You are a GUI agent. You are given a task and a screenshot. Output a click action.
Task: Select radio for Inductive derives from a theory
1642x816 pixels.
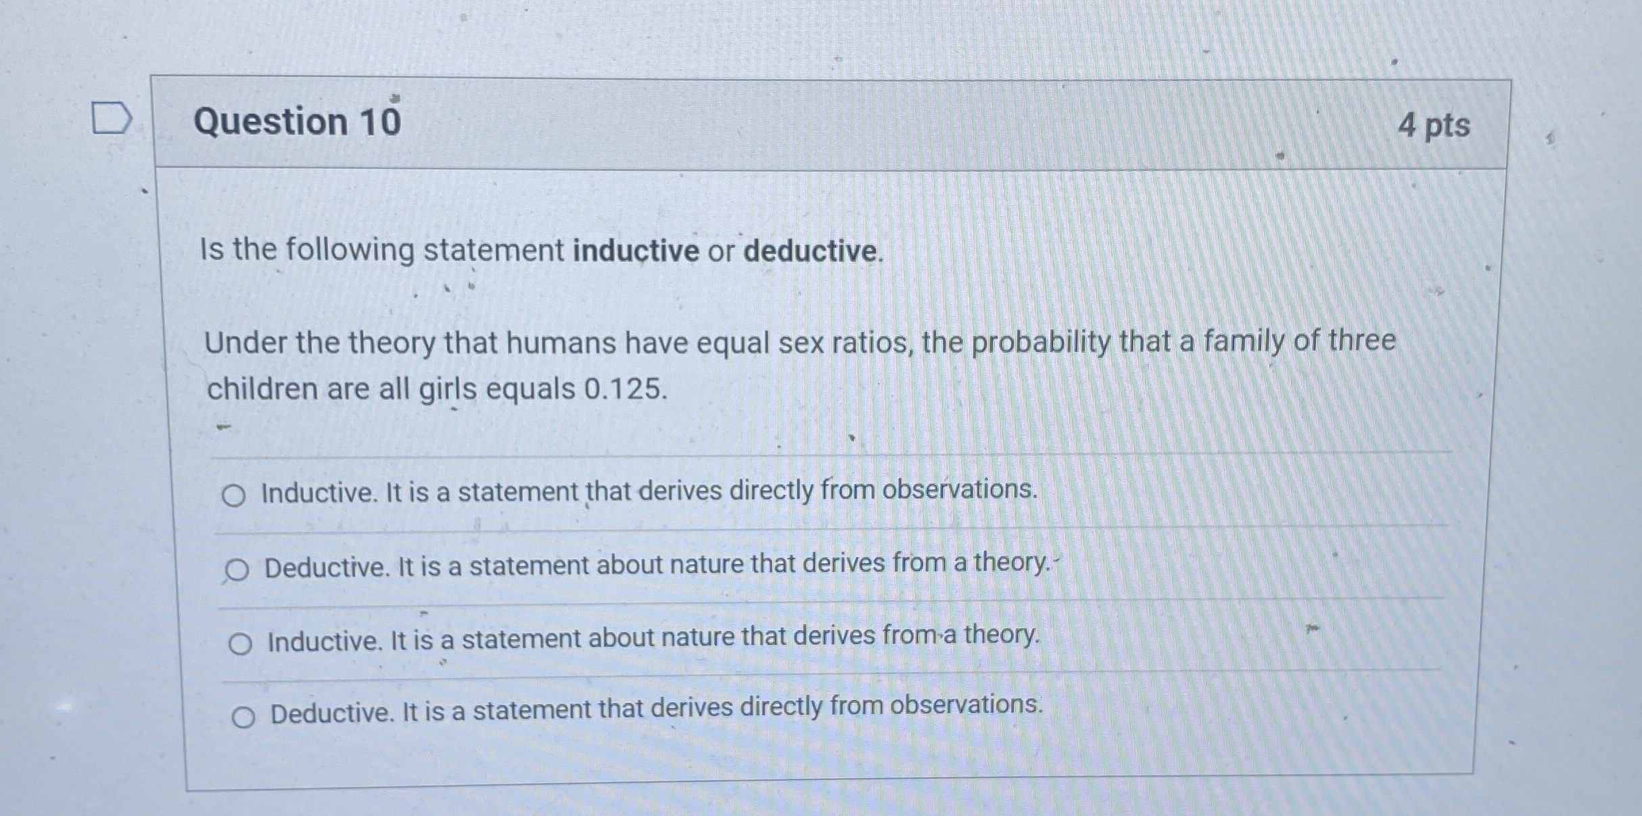click(x=240, y=644)
